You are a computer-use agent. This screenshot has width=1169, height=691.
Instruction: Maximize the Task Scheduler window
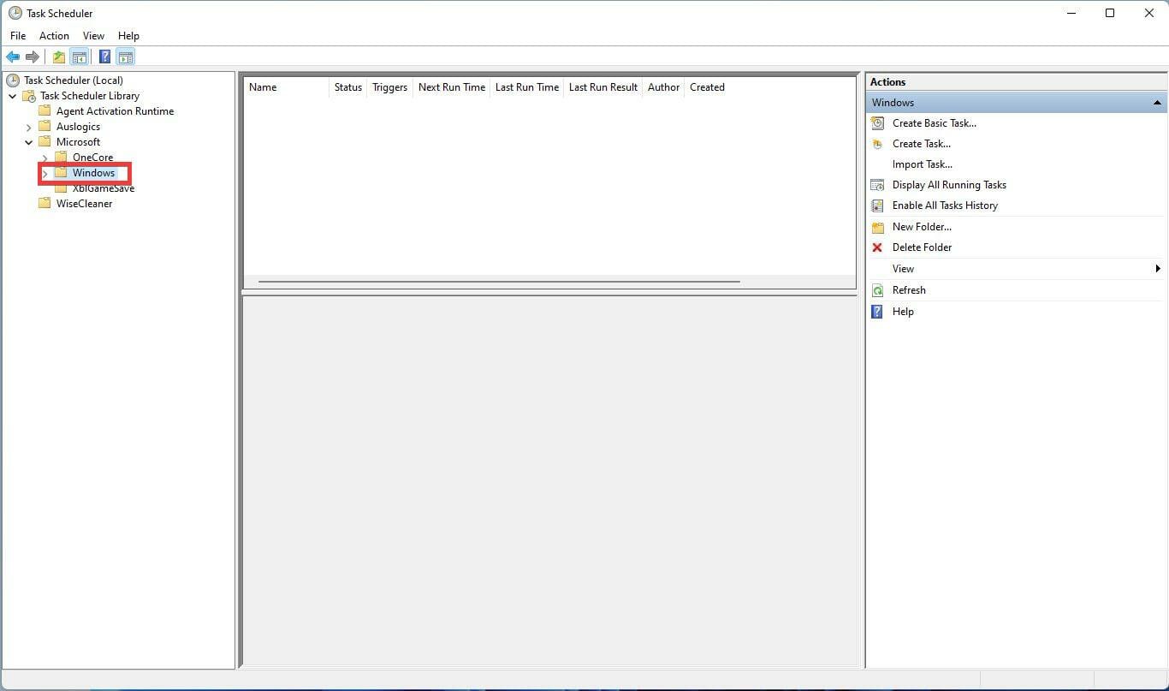[1110, 13]
